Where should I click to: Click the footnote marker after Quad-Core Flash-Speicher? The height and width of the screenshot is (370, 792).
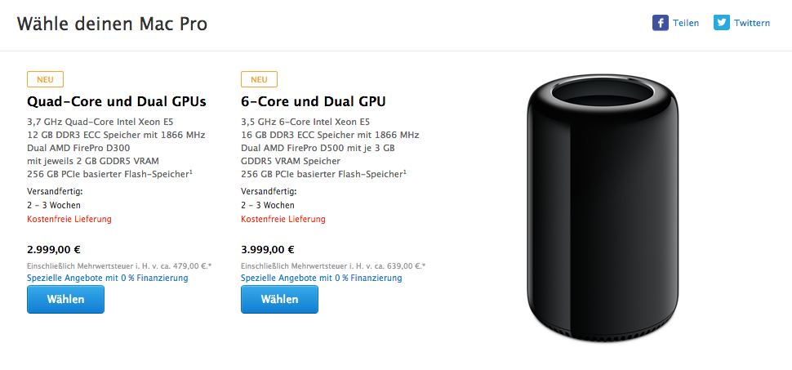pos(192,172)
